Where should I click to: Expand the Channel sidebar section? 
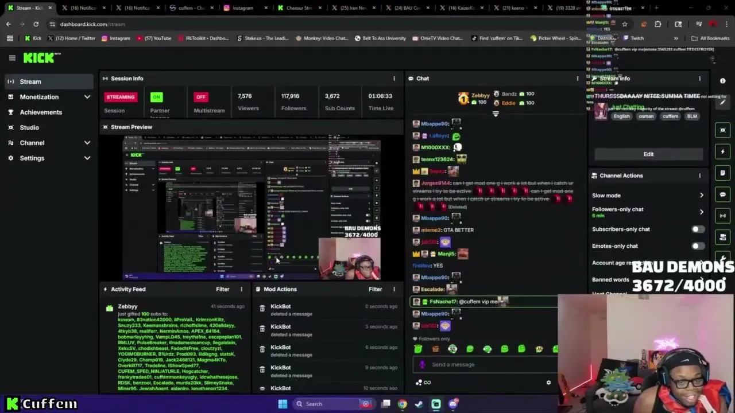click(x=87, y=143)
